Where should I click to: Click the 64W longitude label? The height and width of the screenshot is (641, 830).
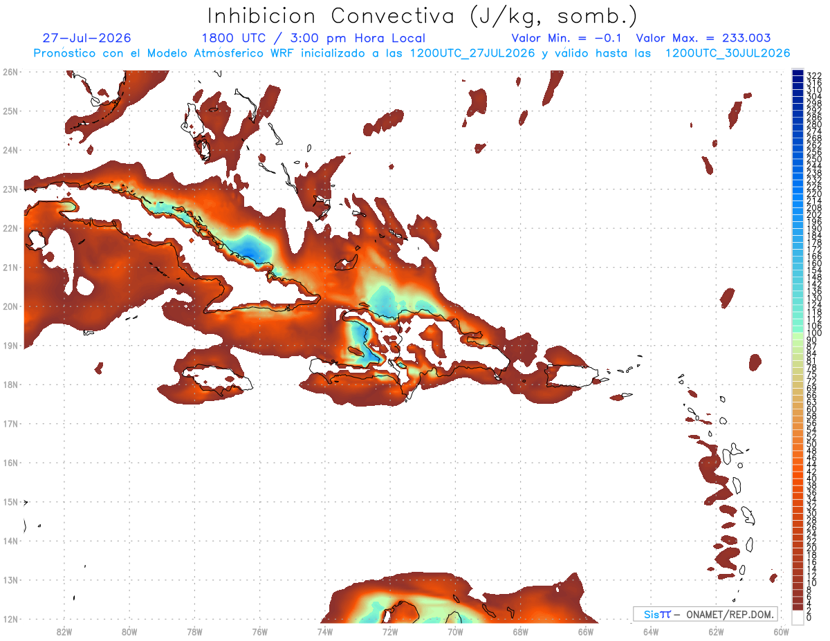click(651, 631)
